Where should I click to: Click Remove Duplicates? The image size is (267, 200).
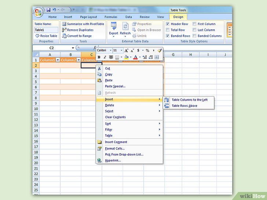[x=78, y=30]
